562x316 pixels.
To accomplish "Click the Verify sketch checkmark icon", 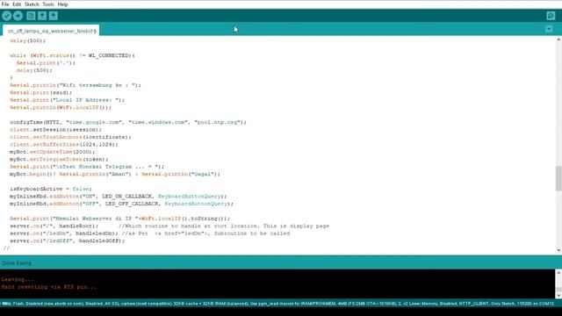I will point(7,16).
